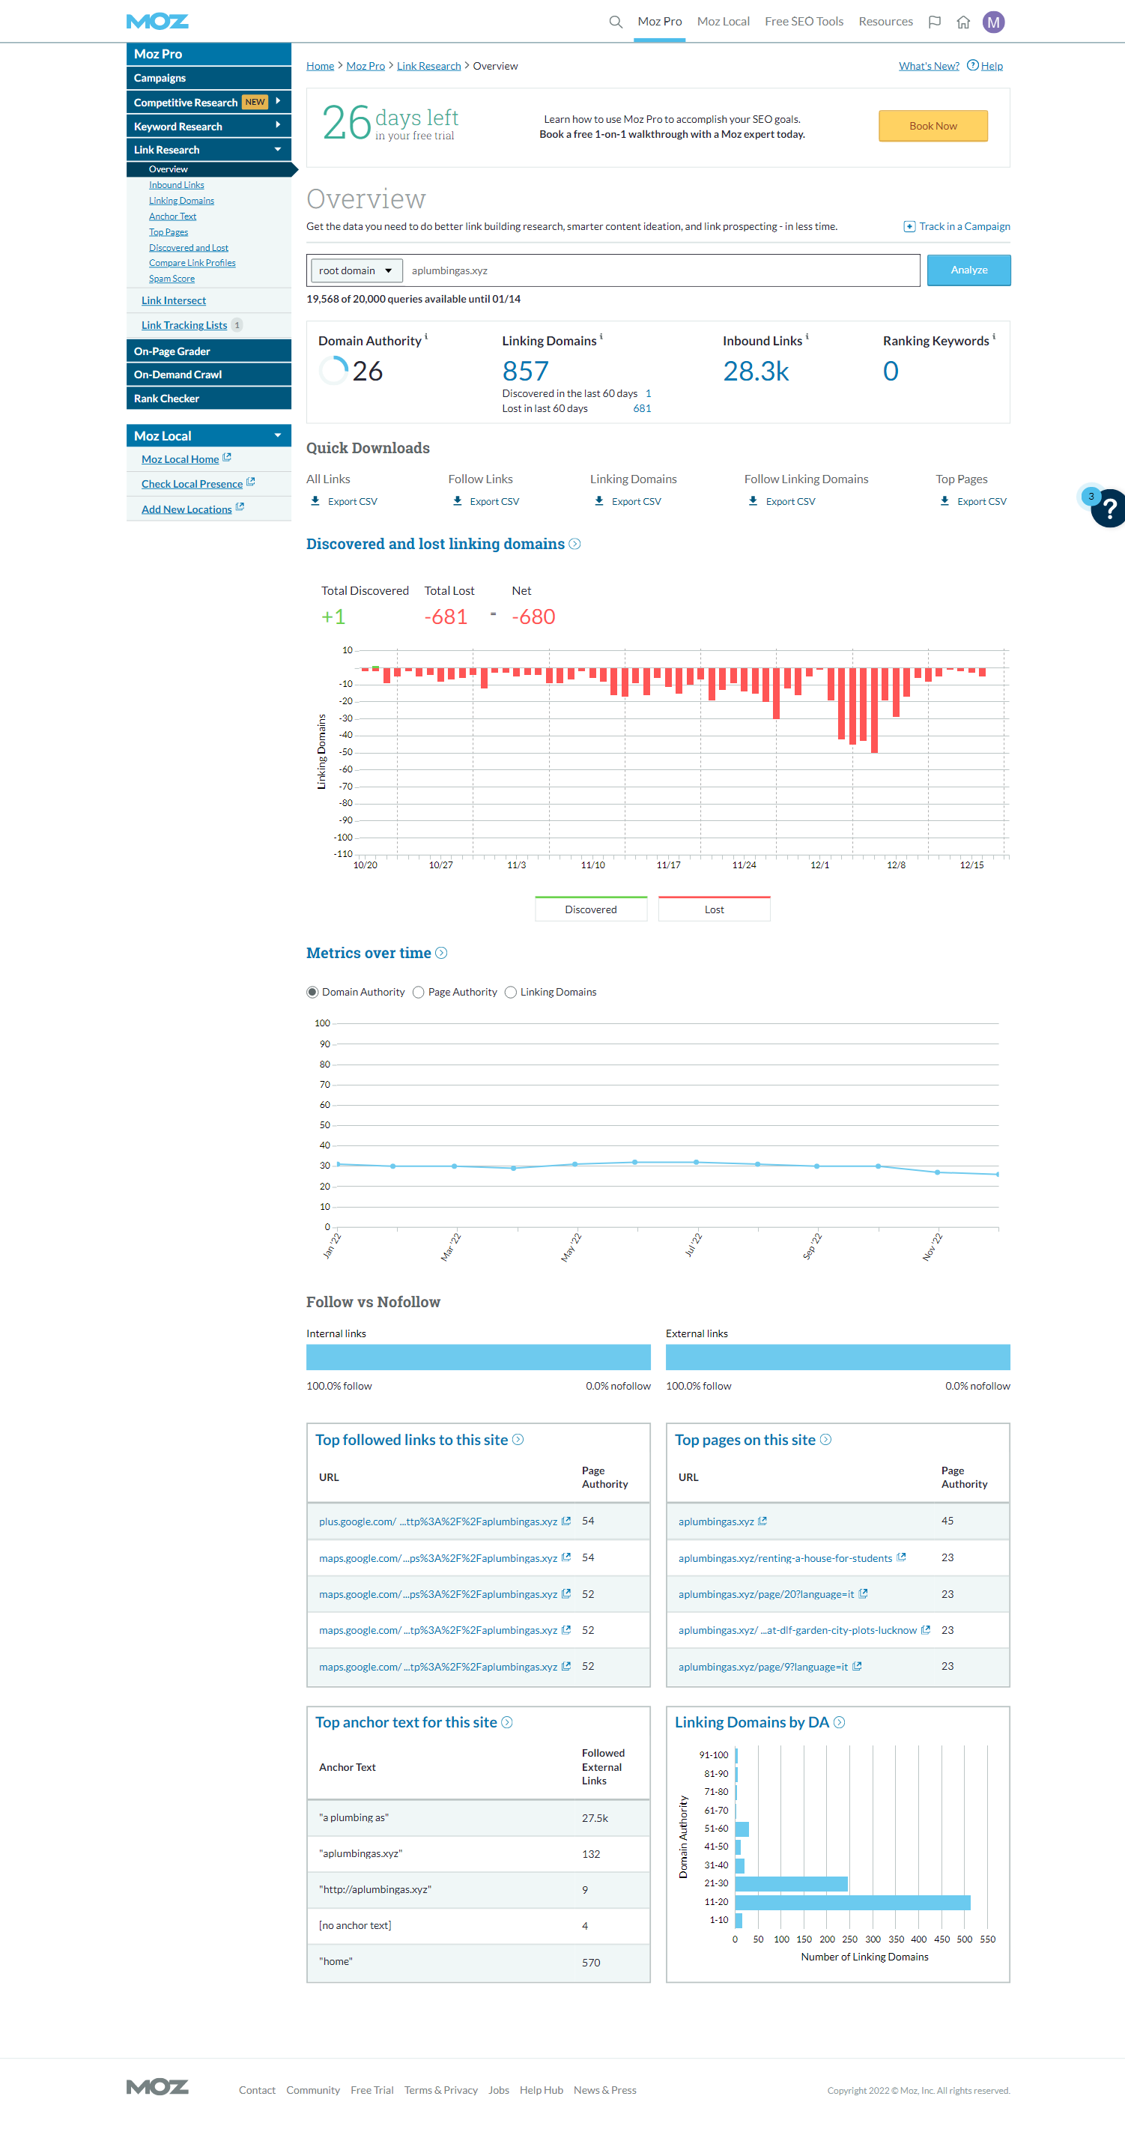Screen dimensions: 1125x2129
Task: Select the Domain Authority radio button
Action: point(312,992)
